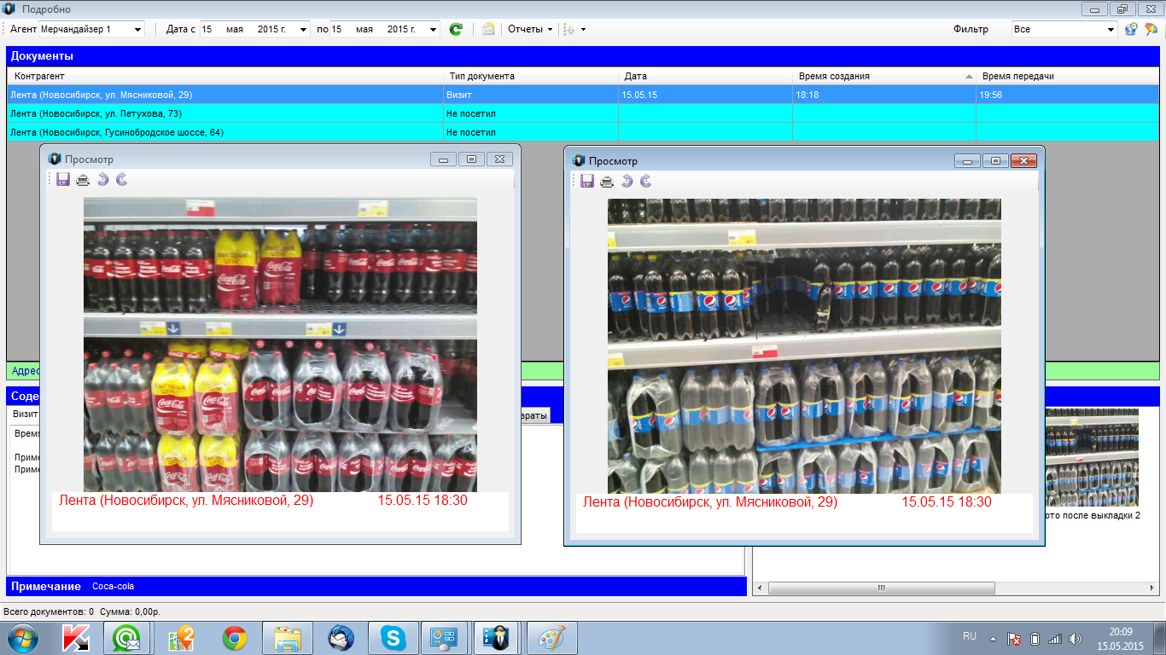Rotate left image counterclockwise in left viewer
1166x655 pixels.
102,179
